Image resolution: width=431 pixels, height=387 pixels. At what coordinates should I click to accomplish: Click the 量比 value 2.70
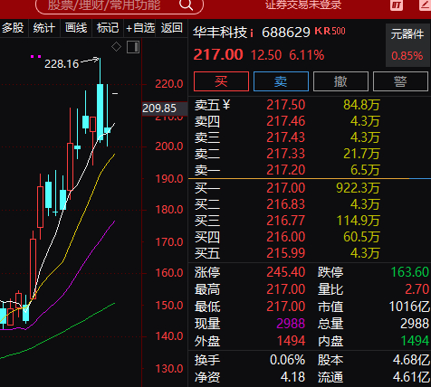[417, 289]
